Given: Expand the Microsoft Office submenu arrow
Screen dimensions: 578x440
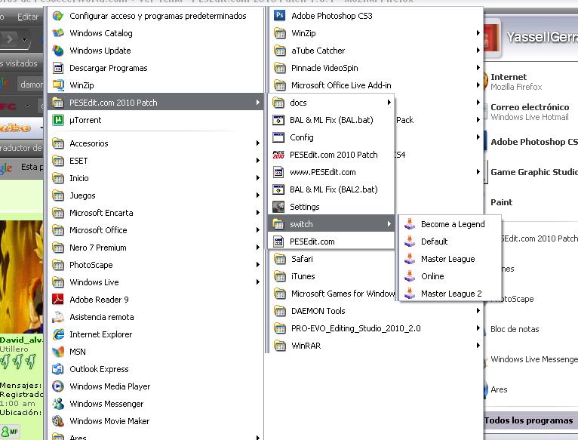Looking at the screenshot, I should coord(258,229).
